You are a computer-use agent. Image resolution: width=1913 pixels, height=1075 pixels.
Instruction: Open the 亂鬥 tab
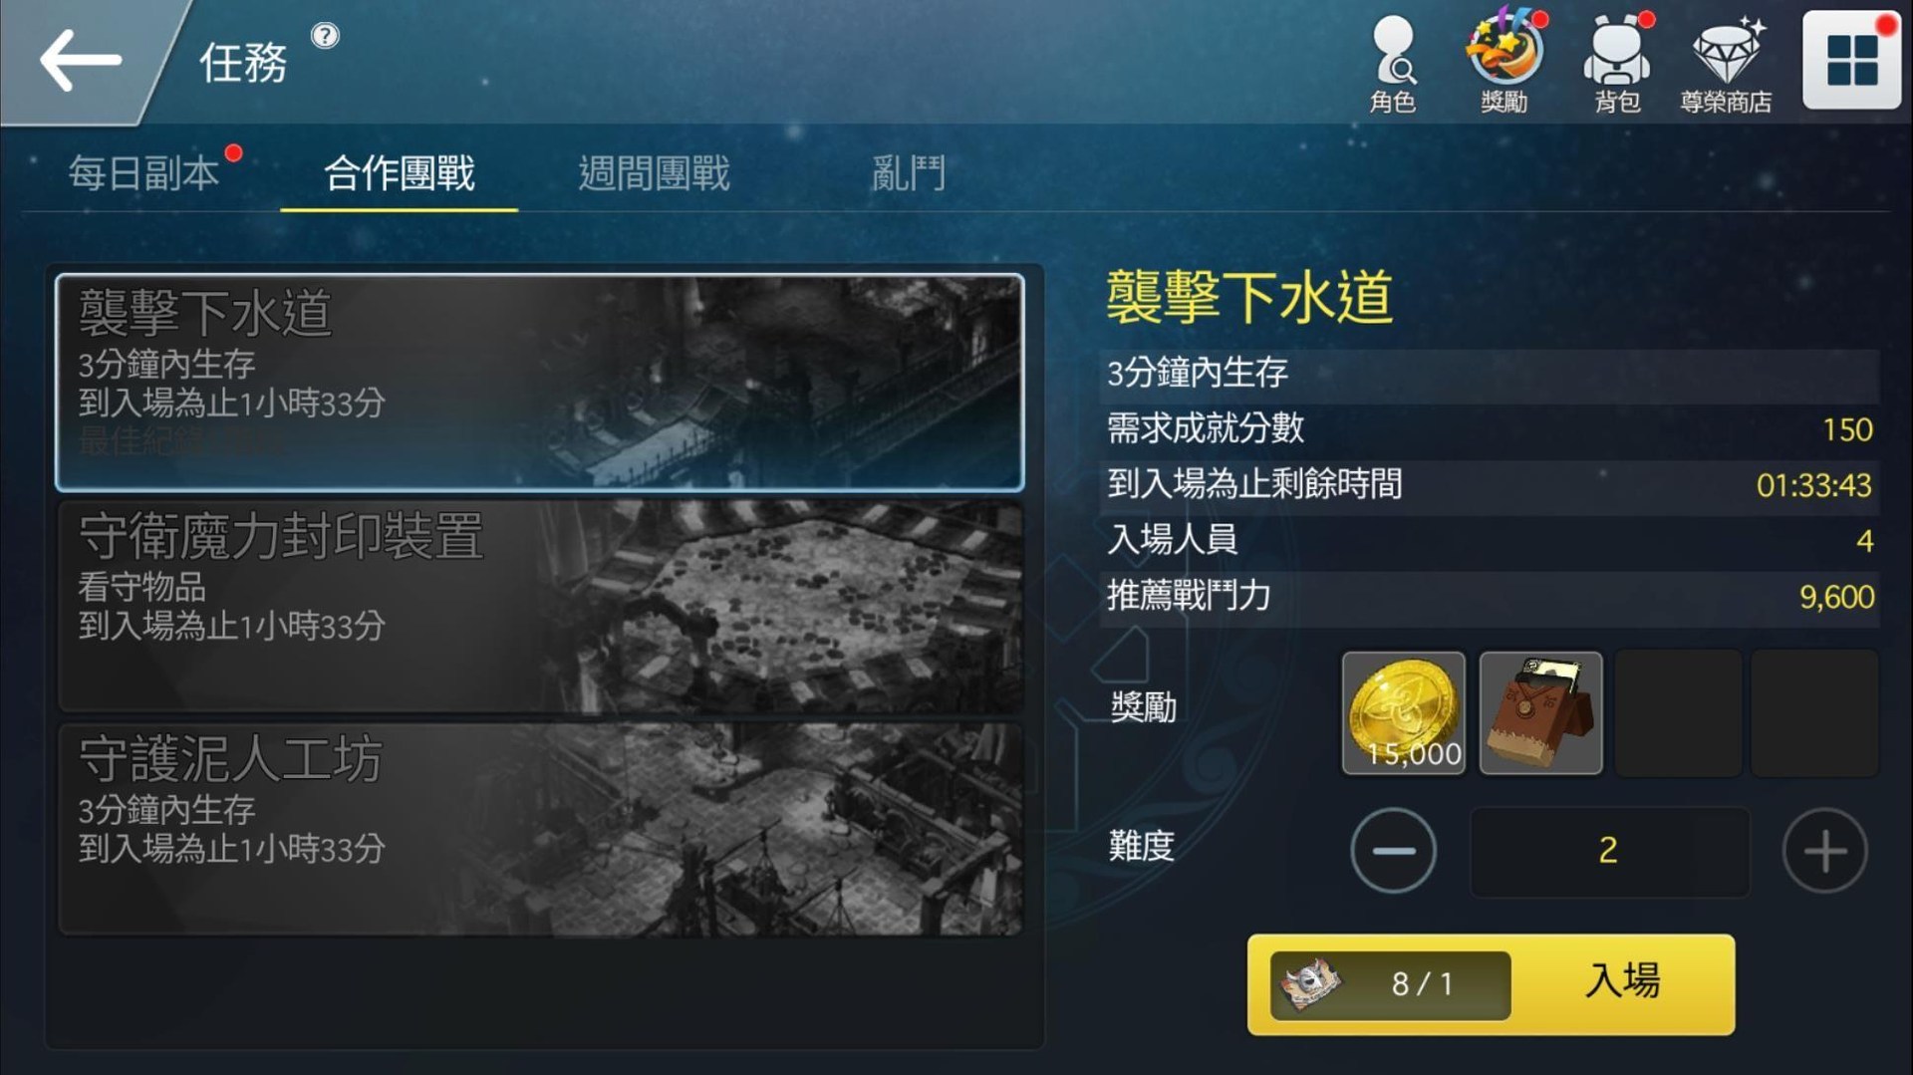tap(909, 173)
